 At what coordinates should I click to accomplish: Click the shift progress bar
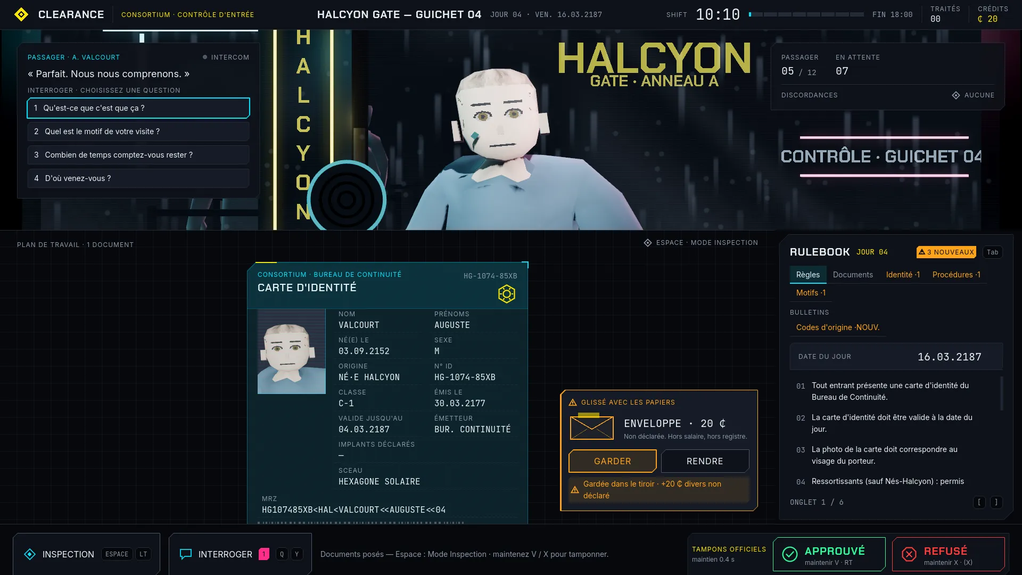pyautogui.click(x=806, y=14)
